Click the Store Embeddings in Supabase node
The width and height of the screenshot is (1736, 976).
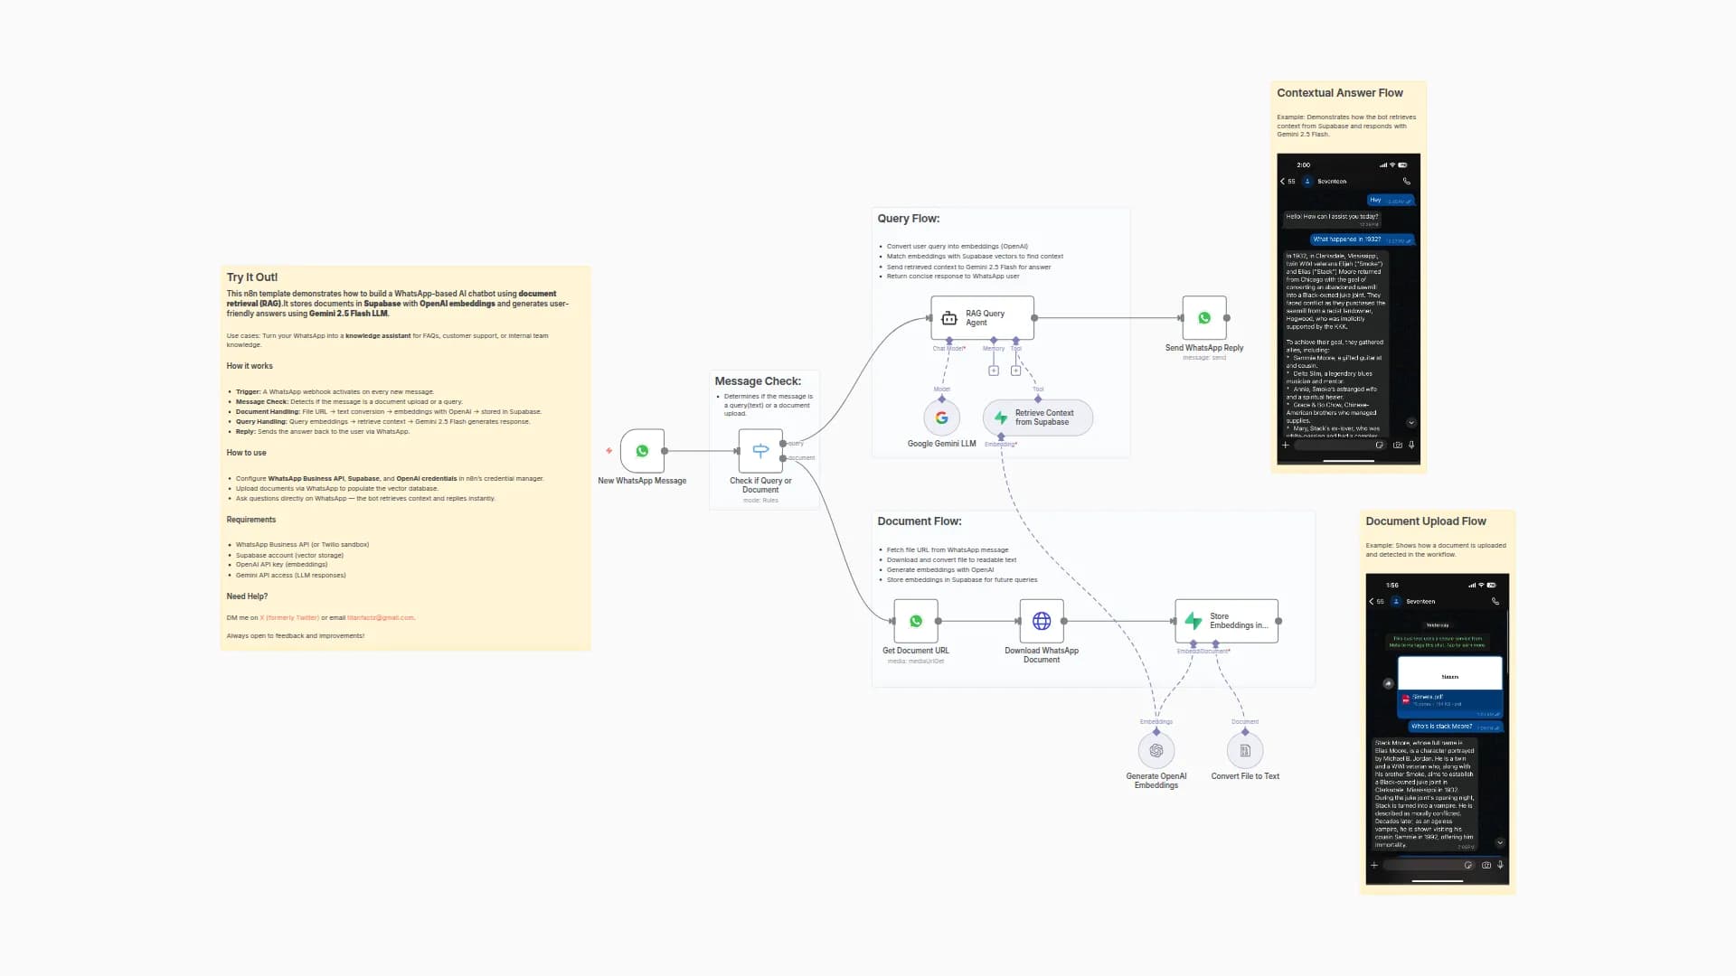(x=1226, y=621)
